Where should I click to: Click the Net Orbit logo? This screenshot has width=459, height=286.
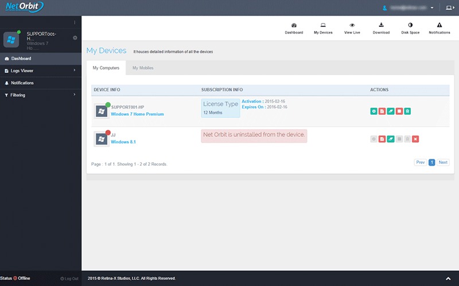25,7
